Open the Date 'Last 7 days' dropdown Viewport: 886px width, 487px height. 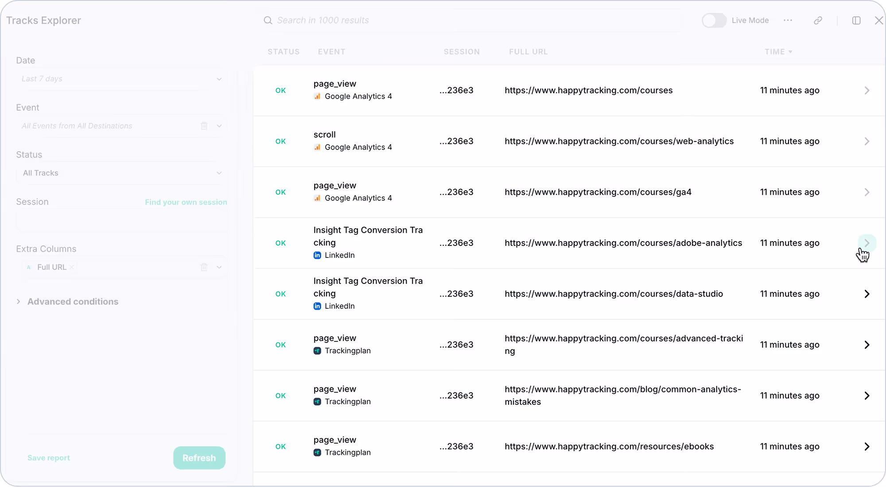(122, 79)
